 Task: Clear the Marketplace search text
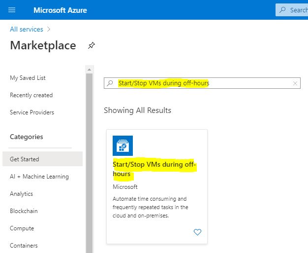tap(295, 83)
